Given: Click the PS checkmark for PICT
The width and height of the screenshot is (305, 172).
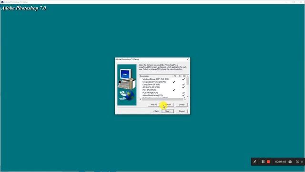Looking at the screenshot, I should (174, 90).
